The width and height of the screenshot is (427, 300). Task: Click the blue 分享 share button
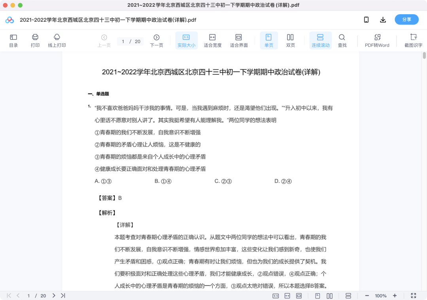406,20
